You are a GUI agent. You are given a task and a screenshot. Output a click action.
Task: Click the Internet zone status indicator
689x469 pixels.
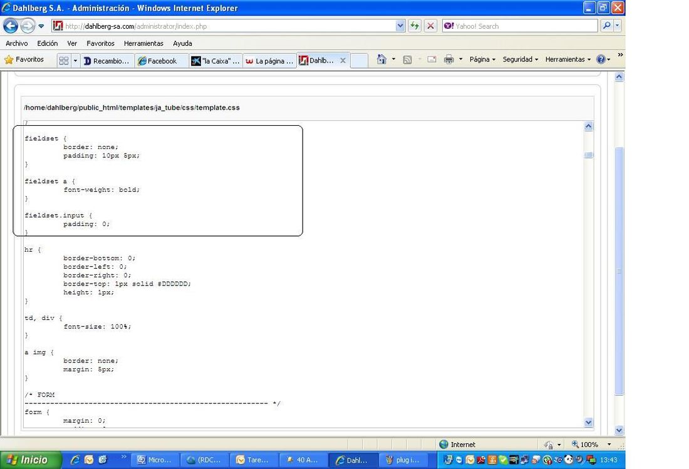tap(457, 445)
